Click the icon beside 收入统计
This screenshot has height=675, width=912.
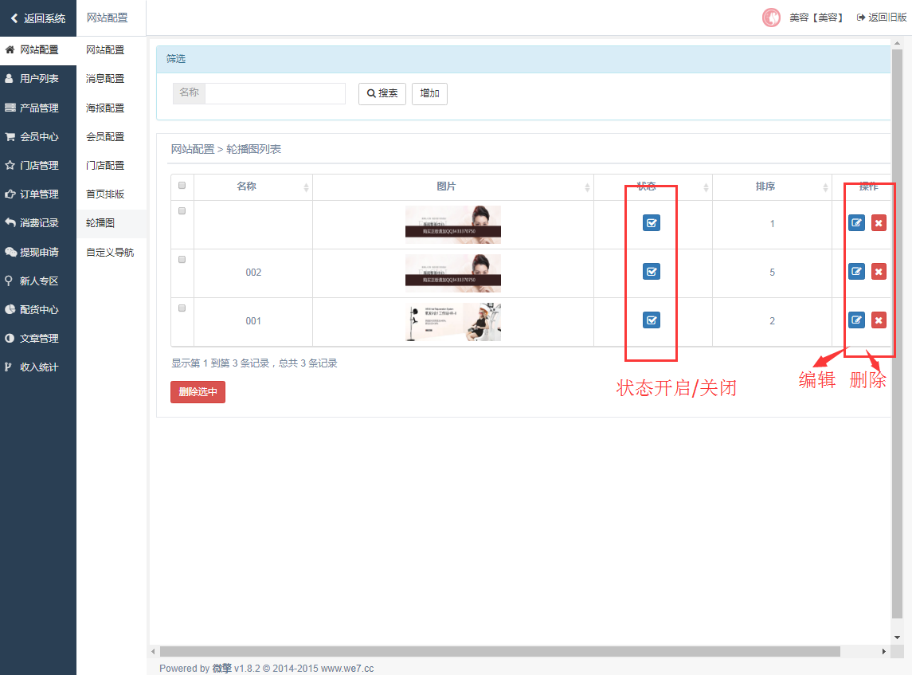8,367
